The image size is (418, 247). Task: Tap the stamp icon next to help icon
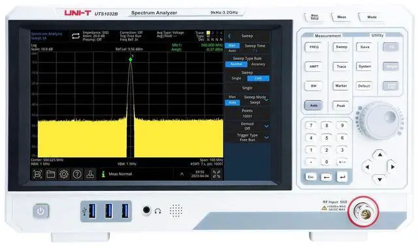pos(90,174)
